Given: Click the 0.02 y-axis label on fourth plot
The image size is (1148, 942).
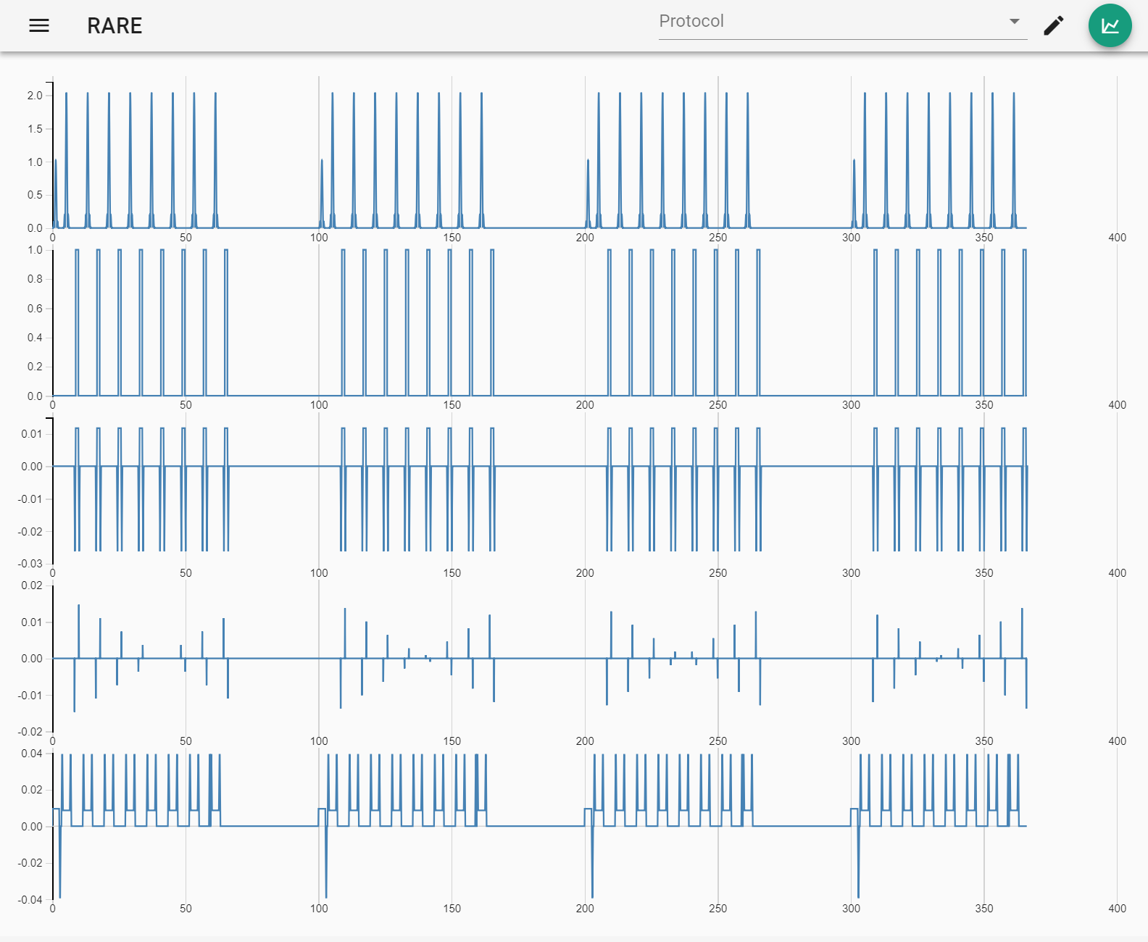Looking at the screenshot, I should (x=32, y=585).
